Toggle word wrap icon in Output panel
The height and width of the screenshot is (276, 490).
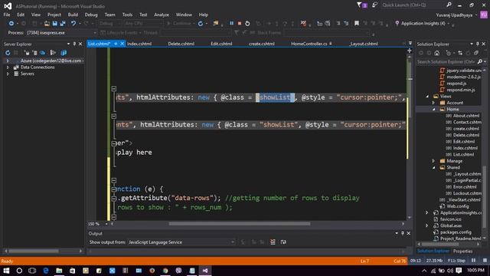pyautogui.click(x=283, y=242)
